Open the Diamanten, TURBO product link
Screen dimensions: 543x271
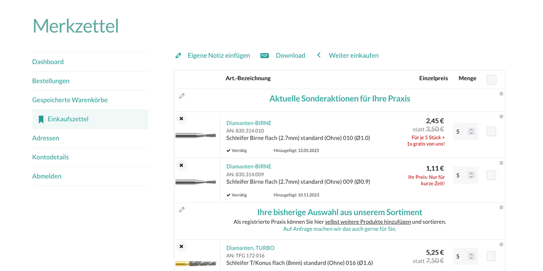[250, 248]
